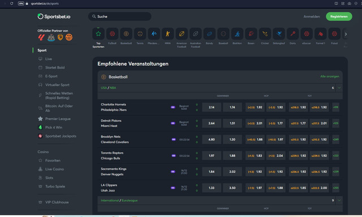Open live stream icon for LA Clippers match
The image size is (362, 217).
173,188
